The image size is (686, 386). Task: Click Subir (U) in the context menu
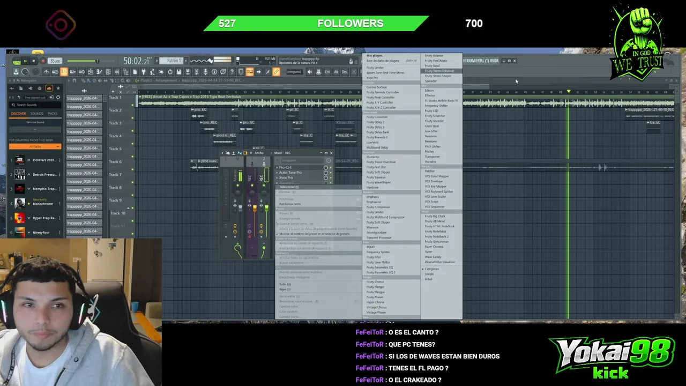(x=285, y=284)
